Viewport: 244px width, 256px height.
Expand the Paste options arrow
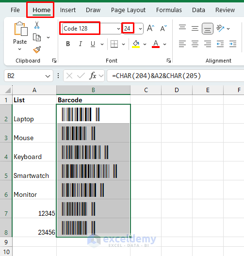click(x=19, y=49)
